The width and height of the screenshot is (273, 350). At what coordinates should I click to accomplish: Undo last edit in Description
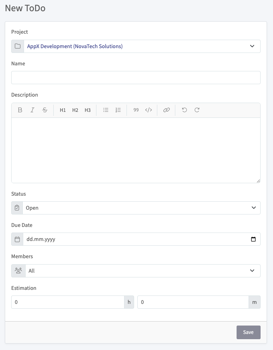[184, 110]
